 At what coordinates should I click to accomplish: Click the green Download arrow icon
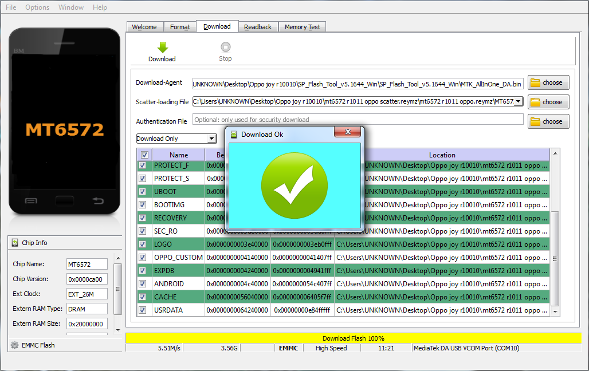pos(162,48)
